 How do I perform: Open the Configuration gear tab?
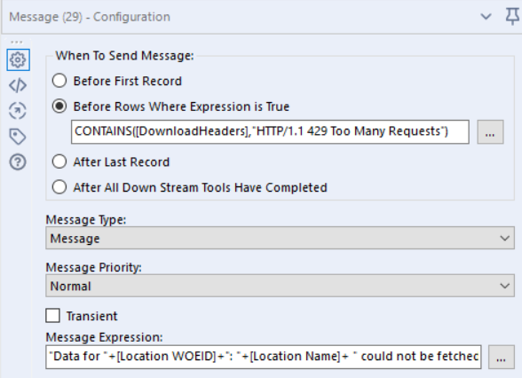point(18,60)
